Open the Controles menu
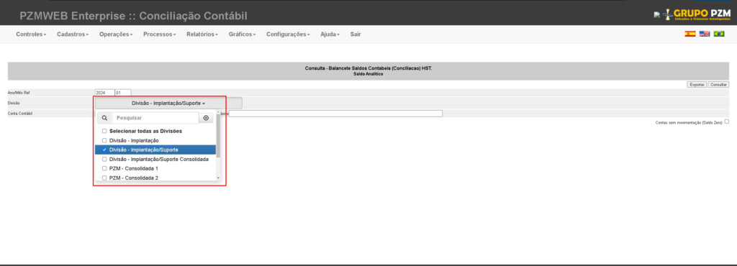Image resolution: width=737 pixels, height=266 pixels. coord(31,35)
